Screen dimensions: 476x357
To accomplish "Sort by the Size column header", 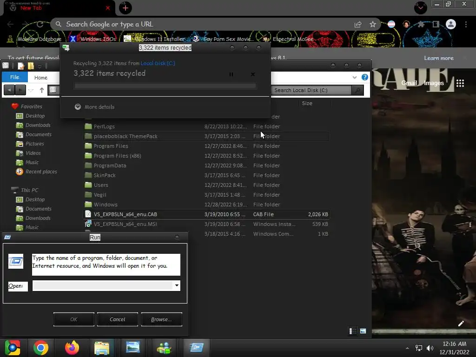I will (x=307, y=103).
